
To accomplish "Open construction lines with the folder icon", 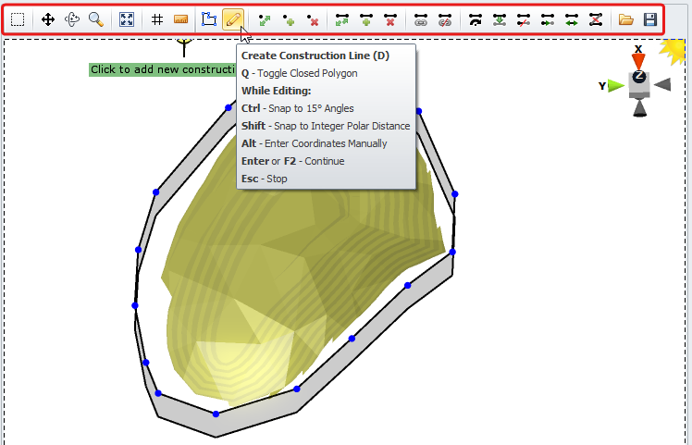I will tap(625, 19).
